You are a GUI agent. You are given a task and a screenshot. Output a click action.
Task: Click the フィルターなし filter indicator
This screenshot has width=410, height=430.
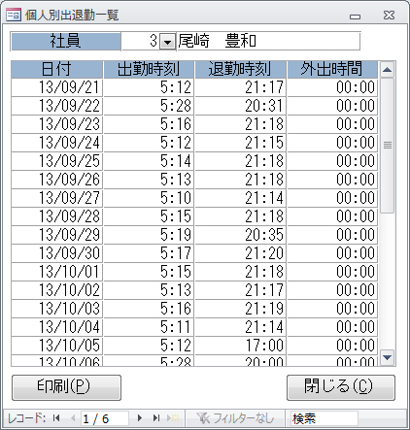click(235, 418)
